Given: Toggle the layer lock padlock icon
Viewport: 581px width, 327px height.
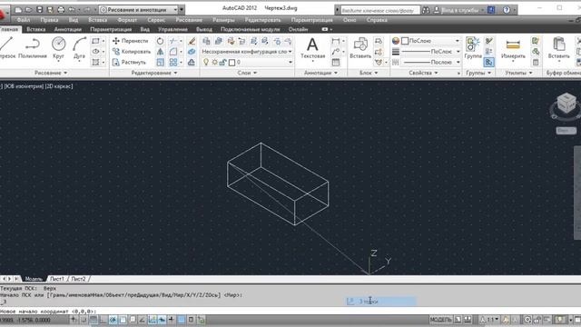Looking at the screenshot, I should [222, 63].
